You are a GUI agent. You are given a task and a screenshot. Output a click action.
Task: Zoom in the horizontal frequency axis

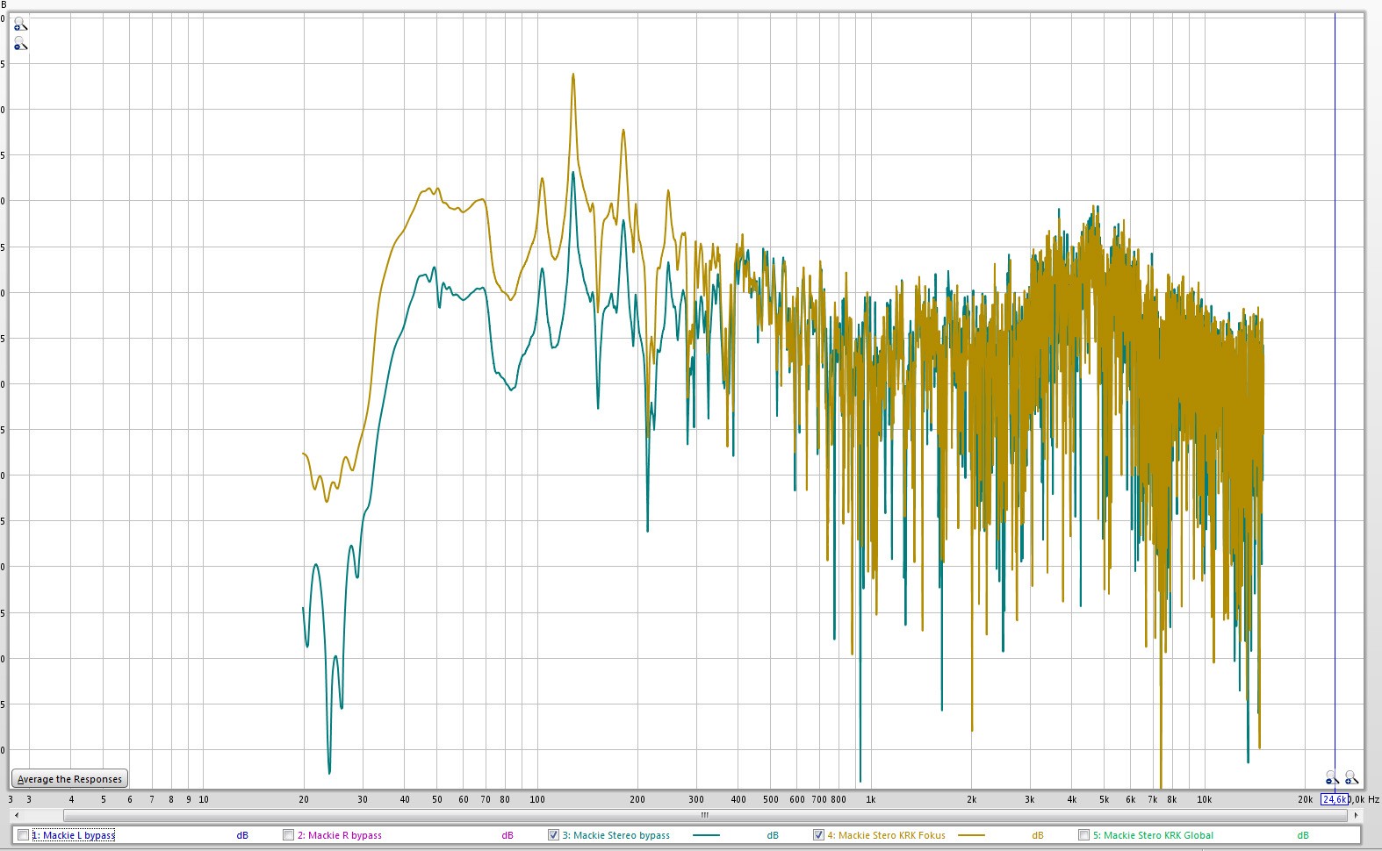tap(1351, 778)
